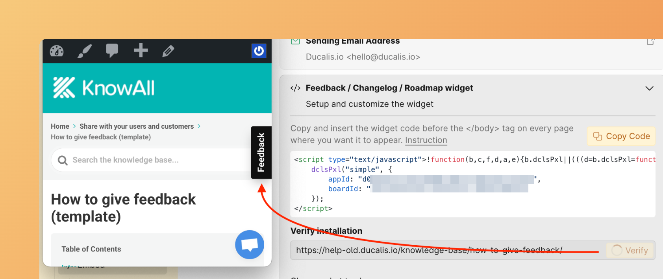Click the pencil edit page icon

coord(168,51)
